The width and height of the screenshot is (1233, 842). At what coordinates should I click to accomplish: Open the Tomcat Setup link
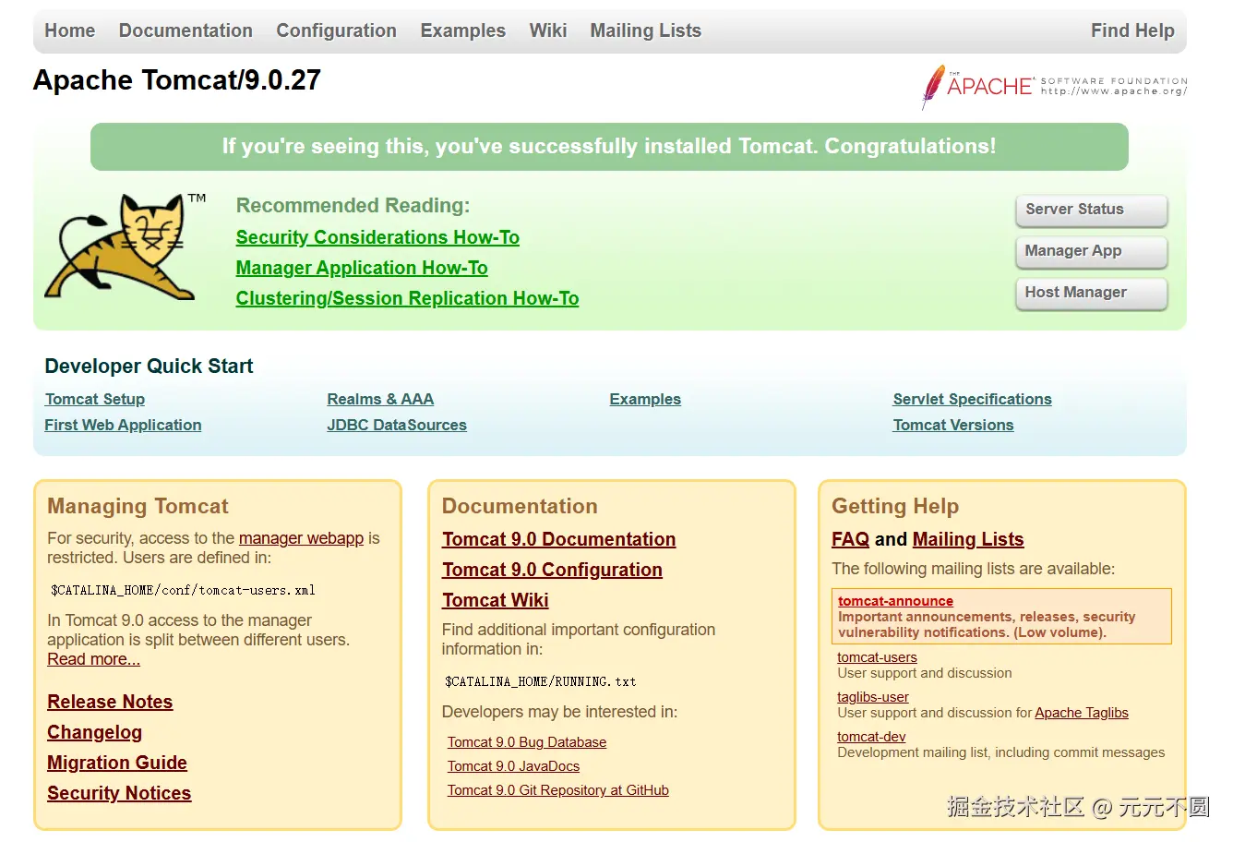tap(95, 399)
